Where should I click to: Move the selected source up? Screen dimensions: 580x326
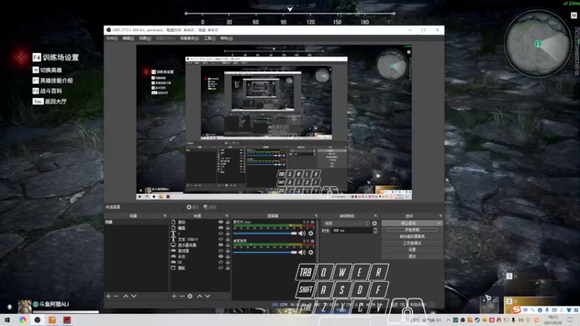pyautogui.click(x=200, y=296)
